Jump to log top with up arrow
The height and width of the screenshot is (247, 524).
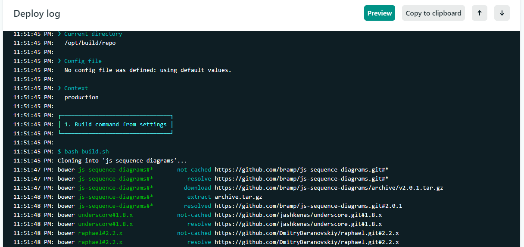(x=479, y=13)
